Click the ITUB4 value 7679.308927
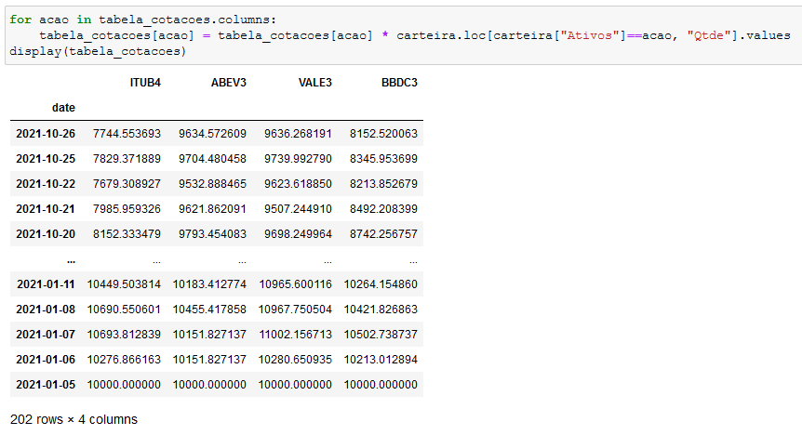 [x=127, y=184]
